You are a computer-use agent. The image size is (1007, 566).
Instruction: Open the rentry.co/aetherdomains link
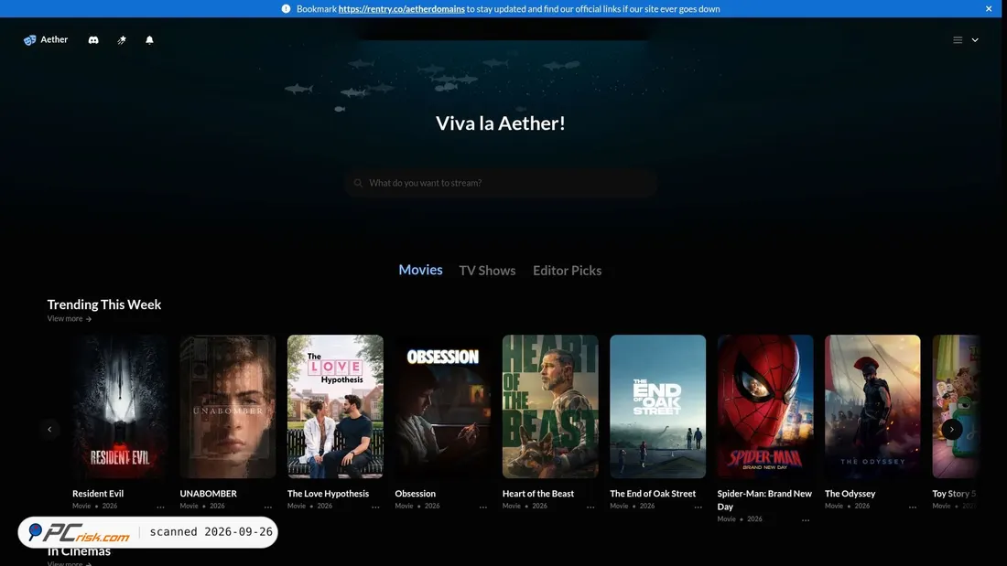coord(401,9)
